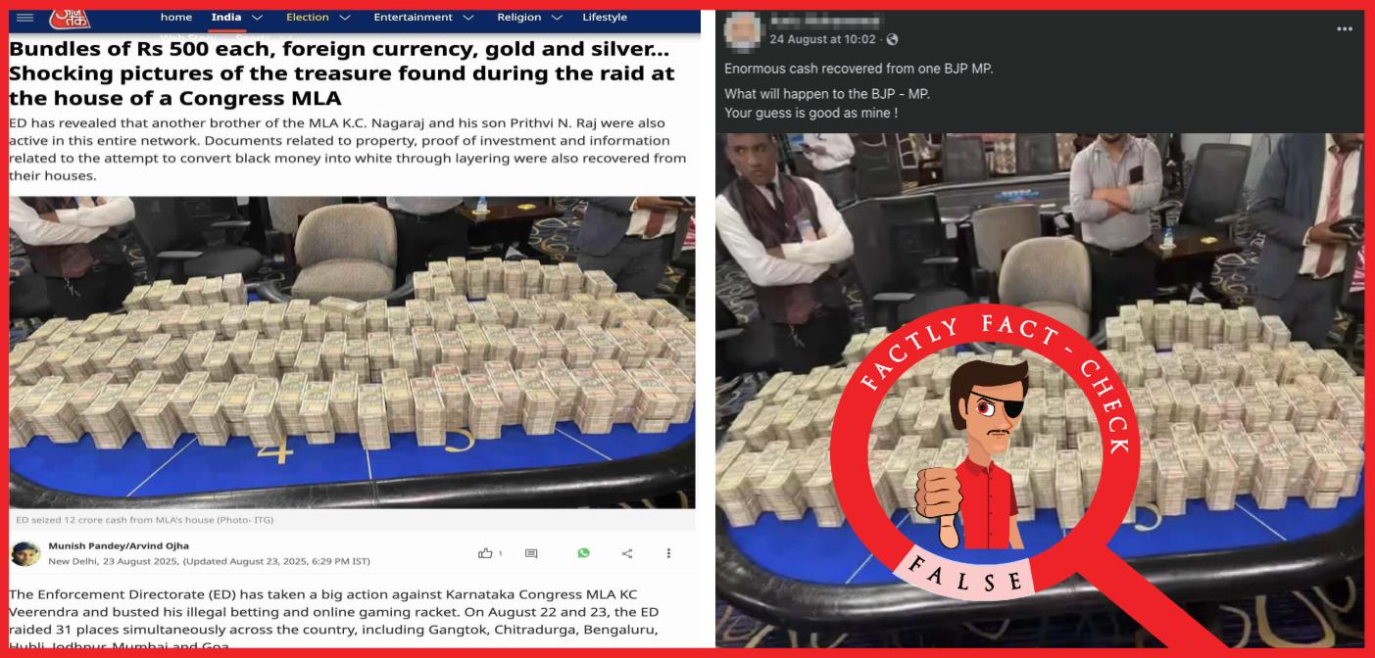Share article via WhatsApp icon
Image resolution: width=1375 pixels, height=658 pixels.
[583, 553]
